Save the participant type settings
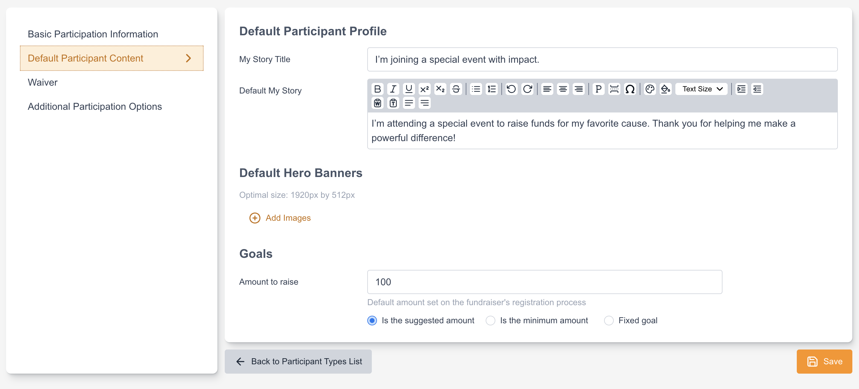859x389 pixels. point(824,361)
